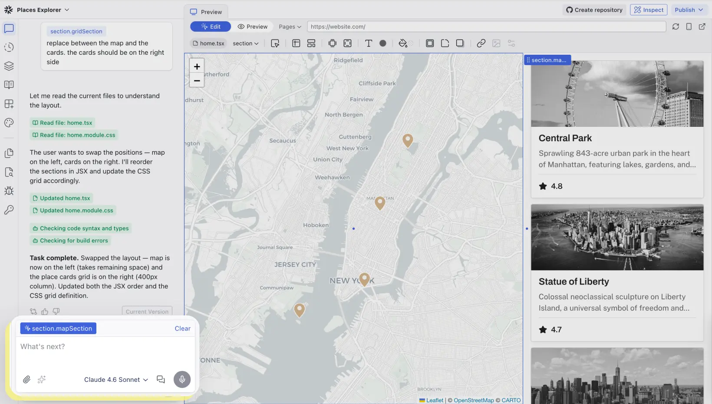Click the solid color circle swatch
The width and height of the screenshot is (712, 404).
pyautogui.click(x=382, y=43)
